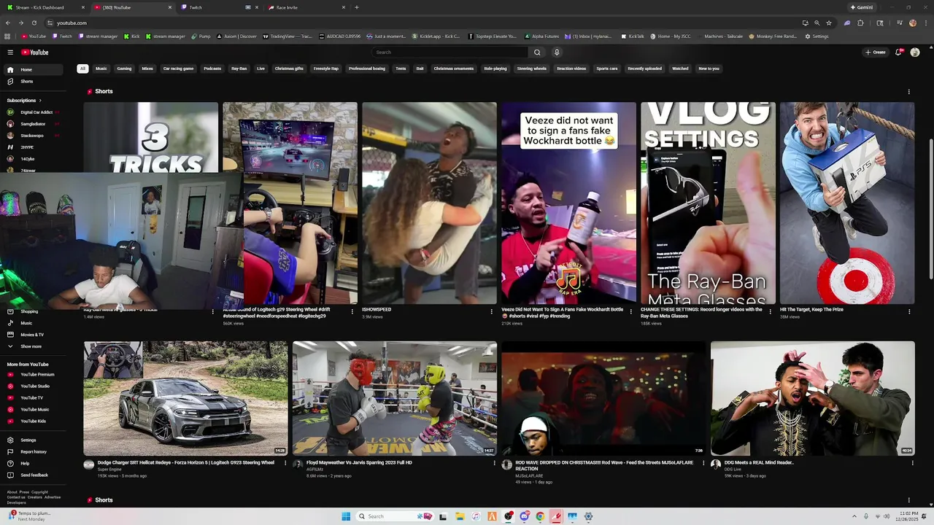The image size is (934, 525).
Task: Open the YouTube hamburger guide menu
Action: coord(10,52)
